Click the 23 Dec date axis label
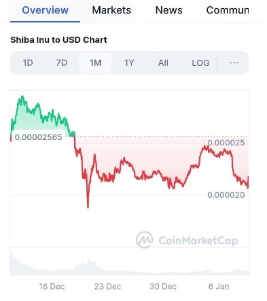This screenshot has height=301, width=267. tap(107, 287)
